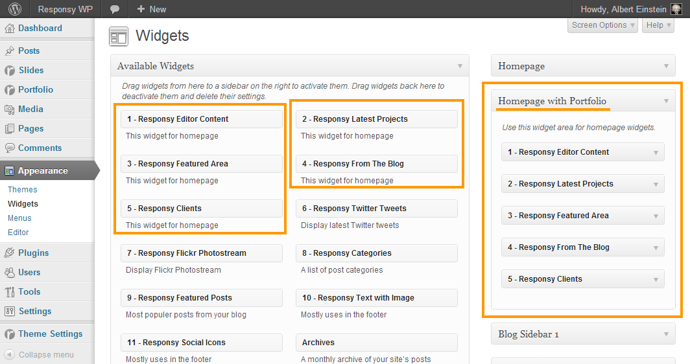Expand the Blog Sidebar 1 widget area
The width and height of the screenshot is (690, 364).
[666, 334]
